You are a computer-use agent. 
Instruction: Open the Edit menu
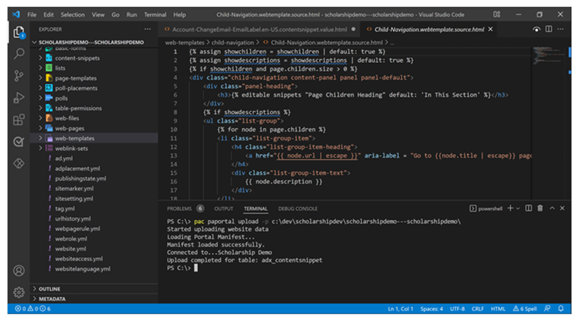point(49,14)
